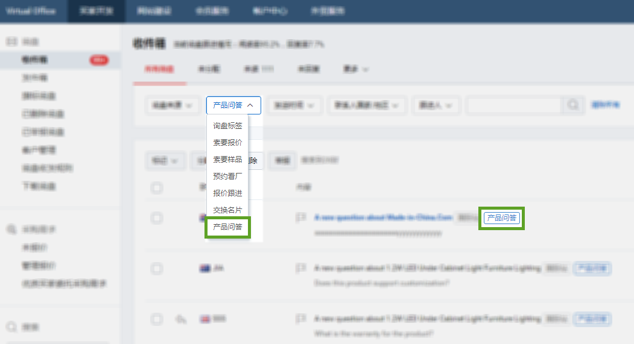The width and height of the screenshot is (634, 344).
Task: Open the filter dropdown left of 产品问答
Action: [x=172, y=105]
